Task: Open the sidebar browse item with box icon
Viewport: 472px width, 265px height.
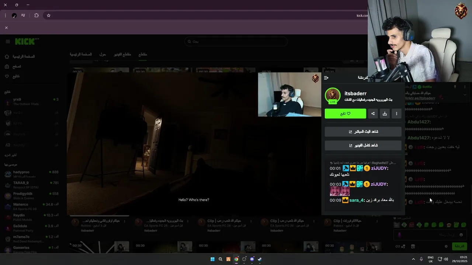Action: tap(13, 67)
